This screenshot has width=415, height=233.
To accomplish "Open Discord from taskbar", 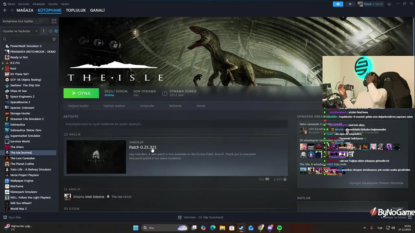I will (x=270, y=228).
